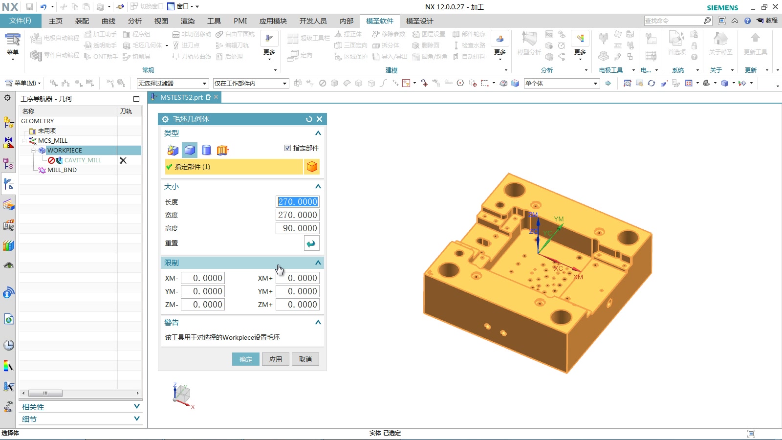Click the 宽度 input field
The image size is (782, 440).
tap(298, 215)
